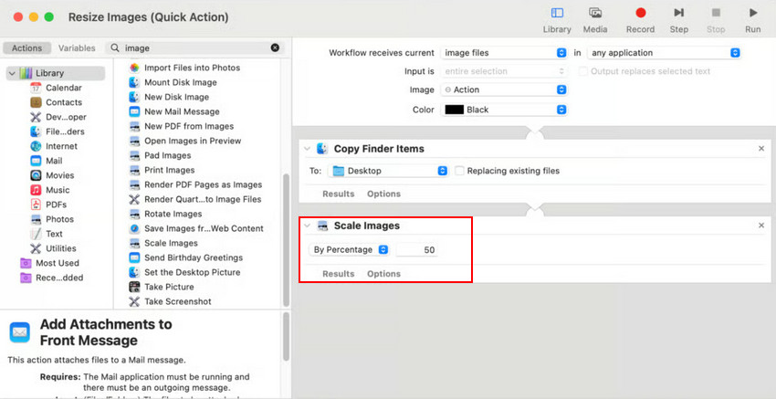Select Scale Images in the action list

click(163, 243)
